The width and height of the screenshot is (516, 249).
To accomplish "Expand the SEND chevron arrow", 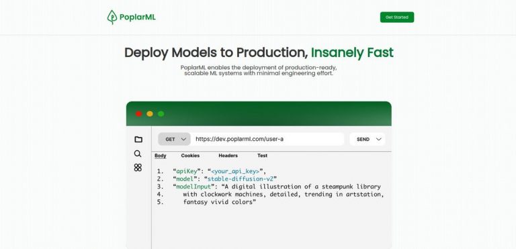I will tap(379, 140).
